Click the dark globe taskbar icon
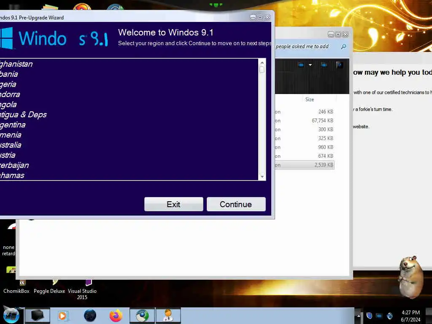 tap(90, 316)
